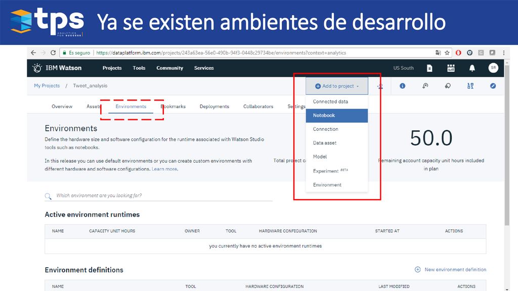Click the browser back arrow
518x291 pixels.
(33, 53)
